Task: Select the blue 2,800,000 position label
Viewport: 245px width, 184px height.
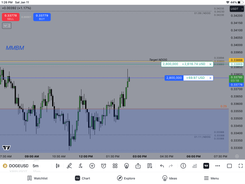Action: coord(174,78)
